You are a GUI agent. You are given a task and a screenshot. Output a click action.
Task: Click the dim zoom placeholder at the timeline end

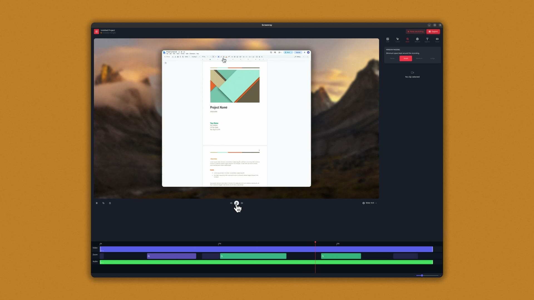pyautogui.click(x=406, y=256)
